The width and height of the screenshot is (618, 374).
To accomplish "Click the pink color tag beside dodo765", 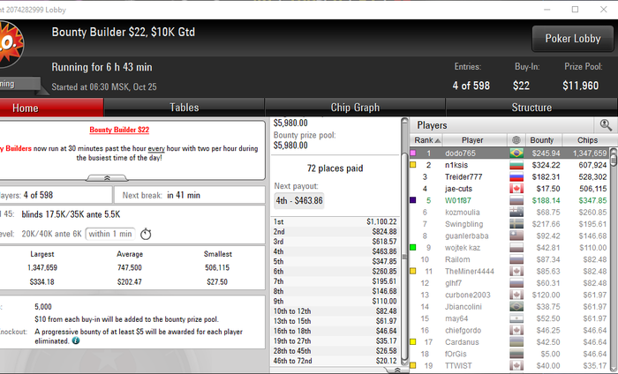I will 413,153.
